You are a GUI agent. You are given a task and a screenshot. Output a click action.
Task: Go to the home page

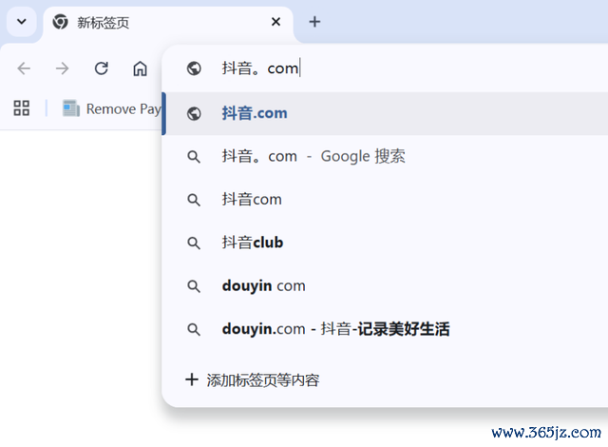[140, 68]
